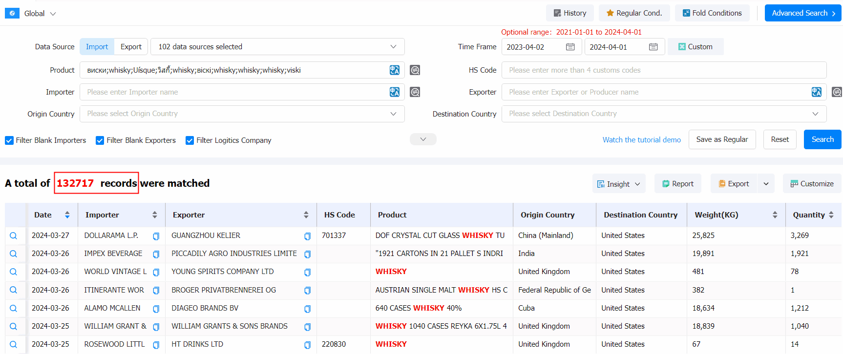The width and height of the screenshot is (843, 354).
Task: Copy importer name IMPEX BEVERAGE icon
Action: point(156,254)
